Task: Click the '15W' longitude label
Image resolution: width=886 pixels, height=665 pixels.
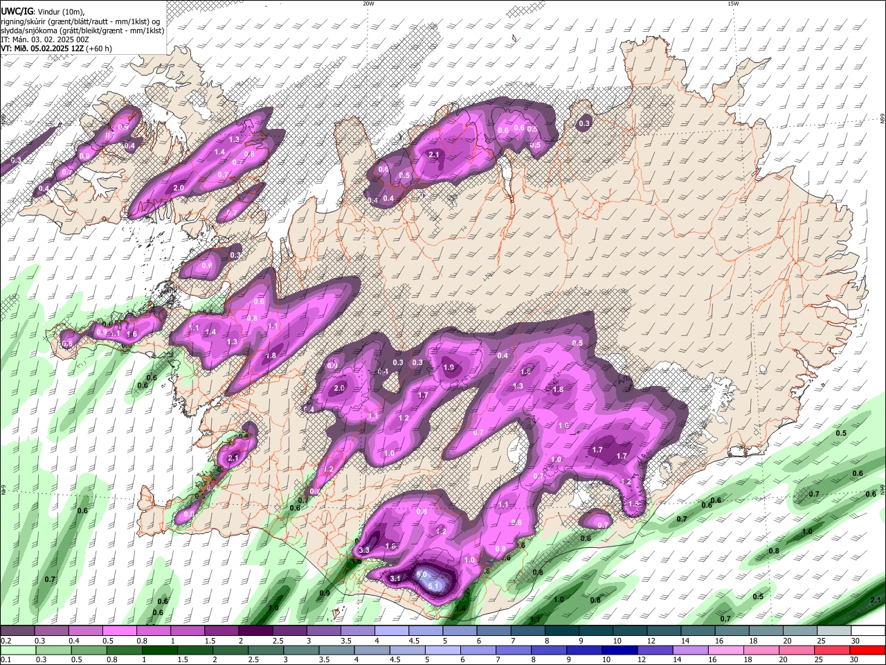Action: pos(733,3)
